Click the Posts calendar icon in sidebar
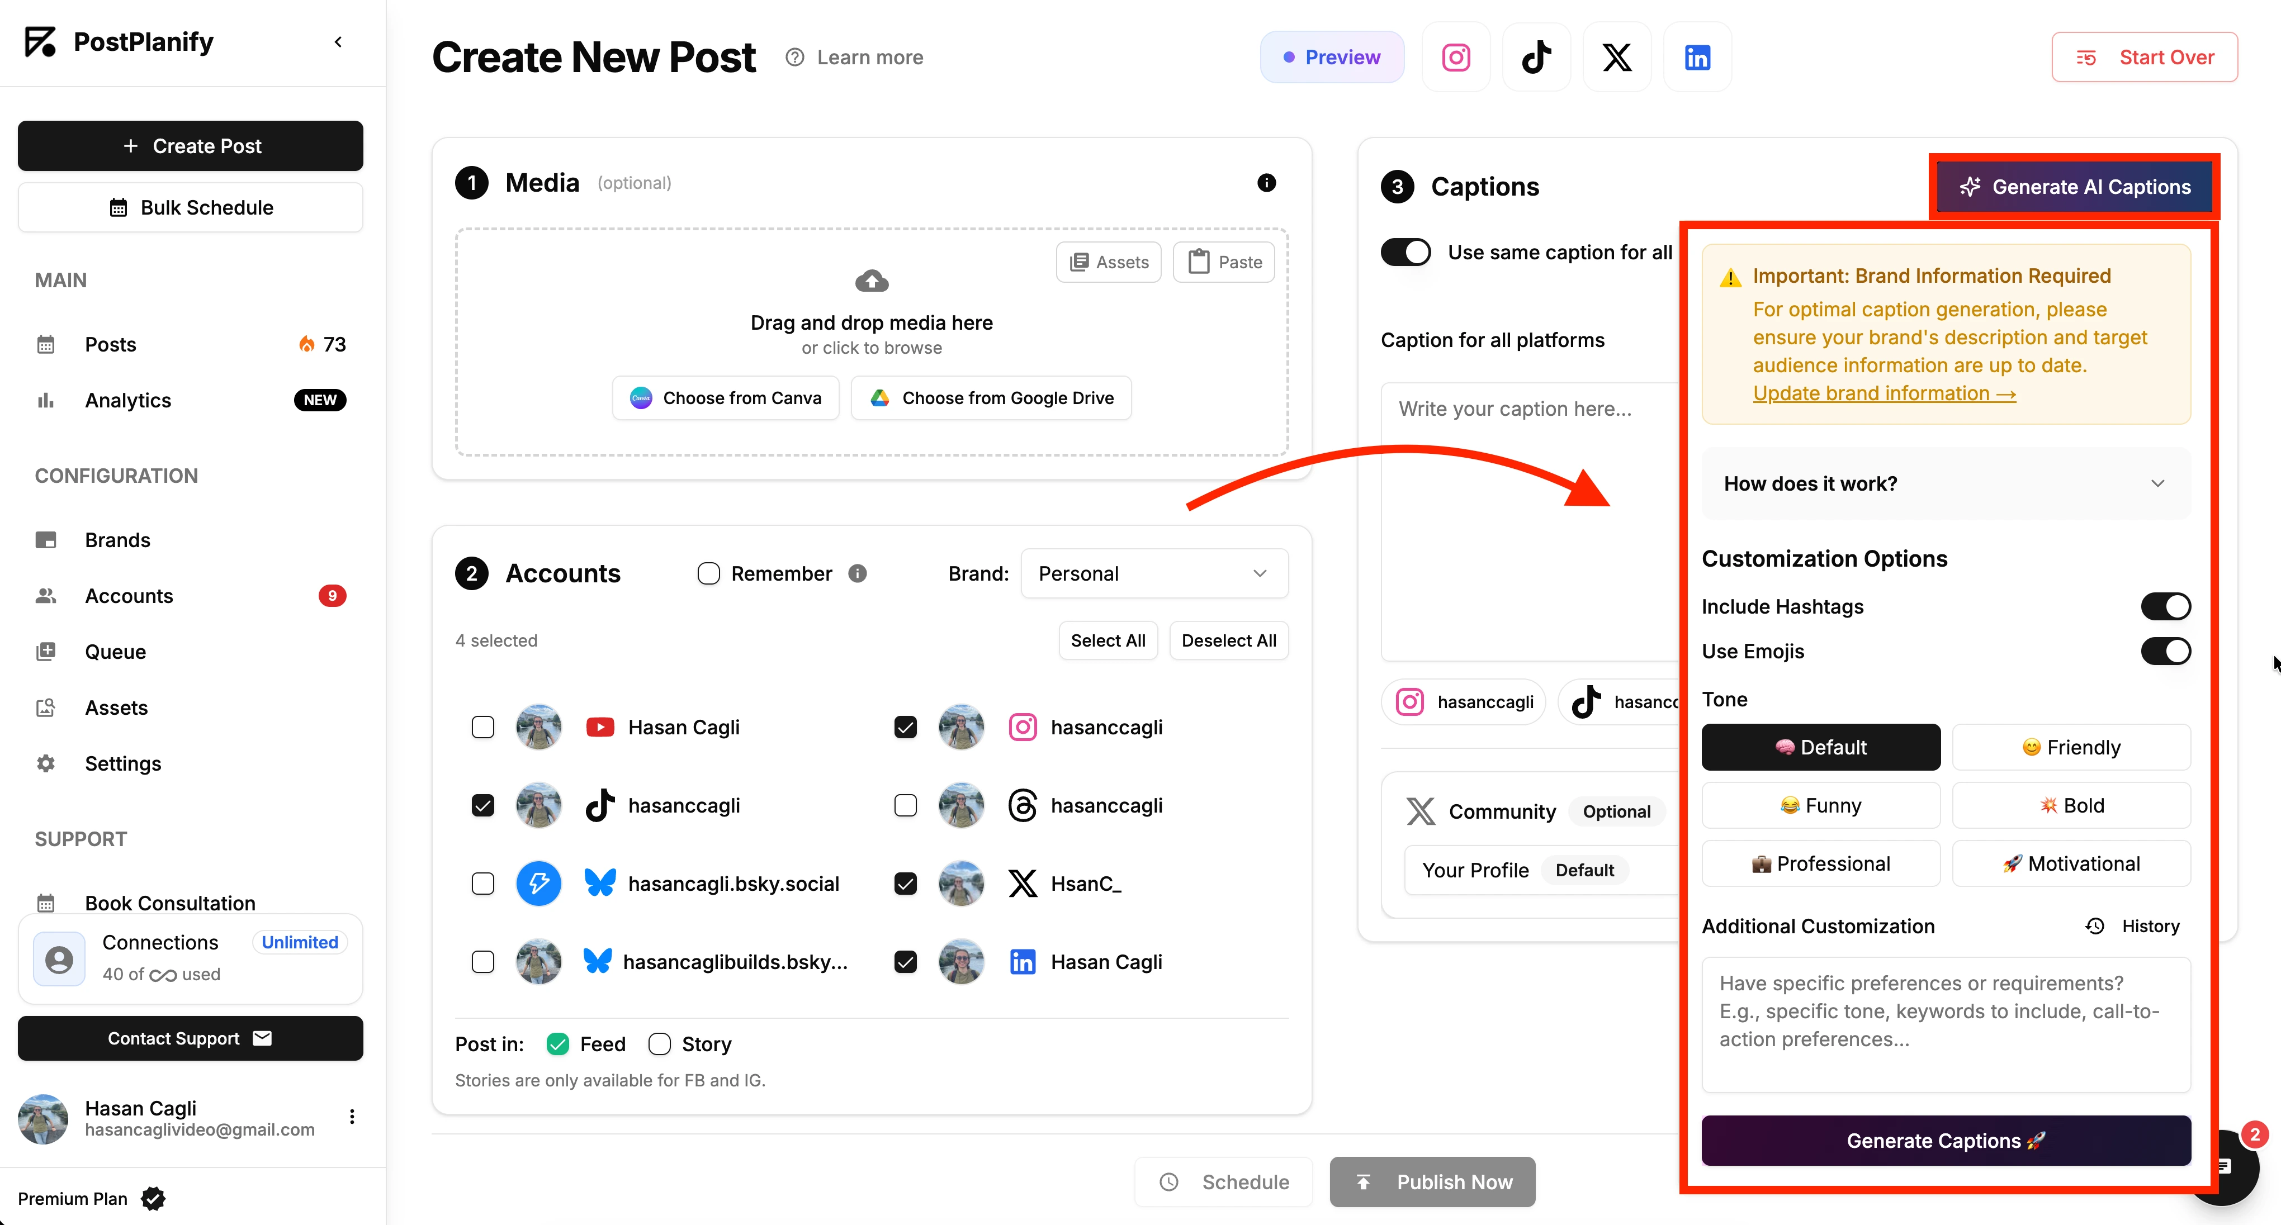Image resolution: width=2281 pixels, height=1225 pixels. 46,344
